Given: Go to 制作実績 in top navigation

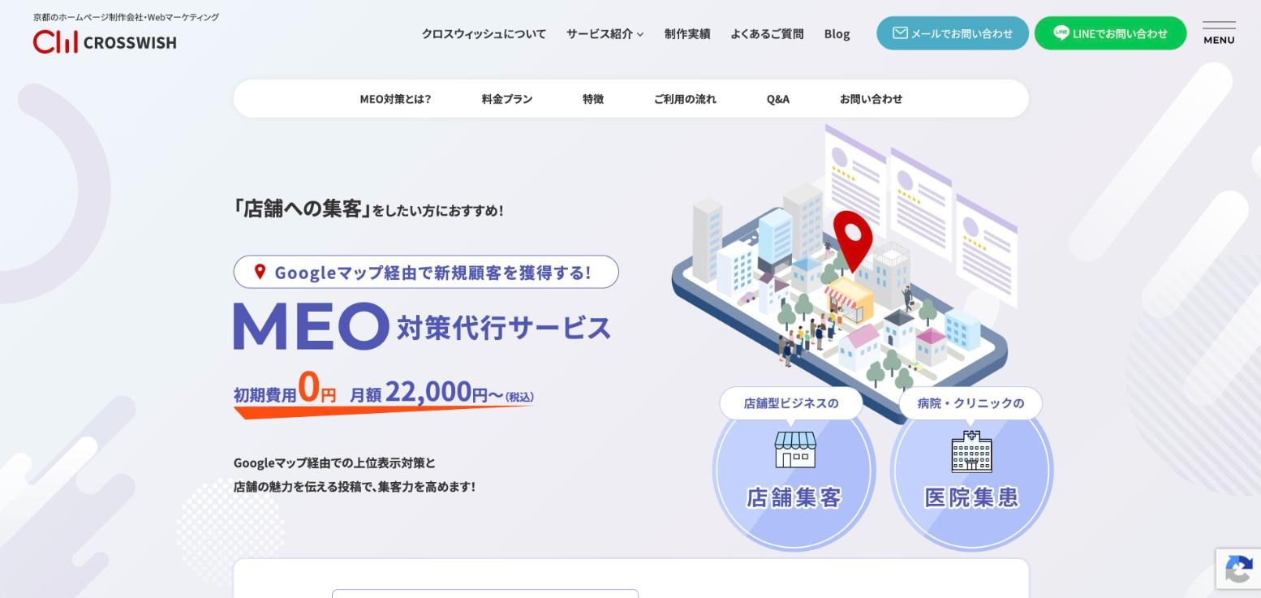Looking at the screenshot, I should pos(687,34).
